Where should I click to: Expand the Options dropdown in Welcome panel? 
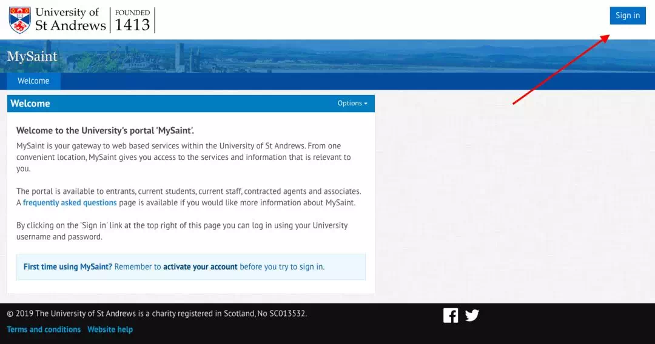point(352,103)
